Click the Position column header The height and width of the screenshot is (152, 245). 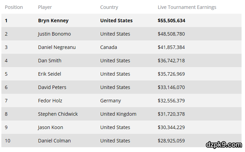click(x=14, y=7)
